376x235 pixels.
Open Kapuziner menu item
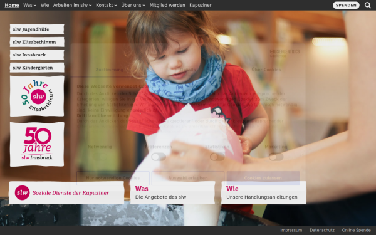(201, 5)
